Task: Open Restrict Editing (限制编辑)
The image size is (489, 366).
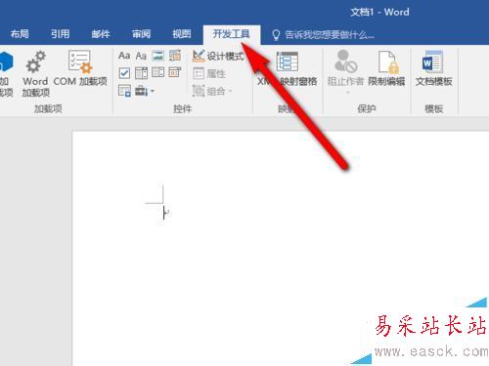Action: pos(386,68)
